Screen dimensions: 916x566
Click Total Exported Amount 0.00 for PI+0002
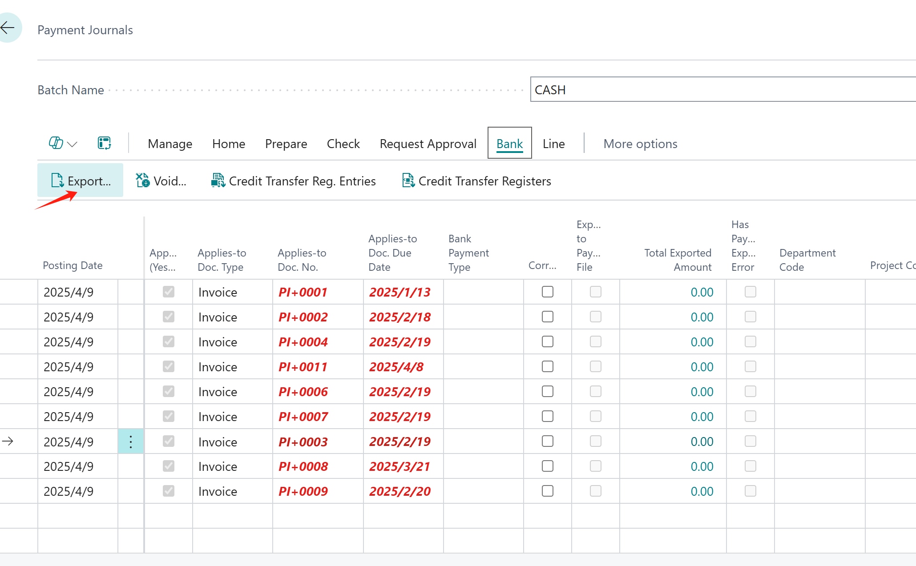[702, 317]
